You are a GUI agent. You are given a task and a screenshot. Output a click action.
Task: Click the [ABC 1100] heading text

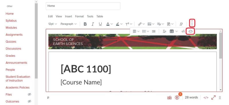click(x=86, y=69)
